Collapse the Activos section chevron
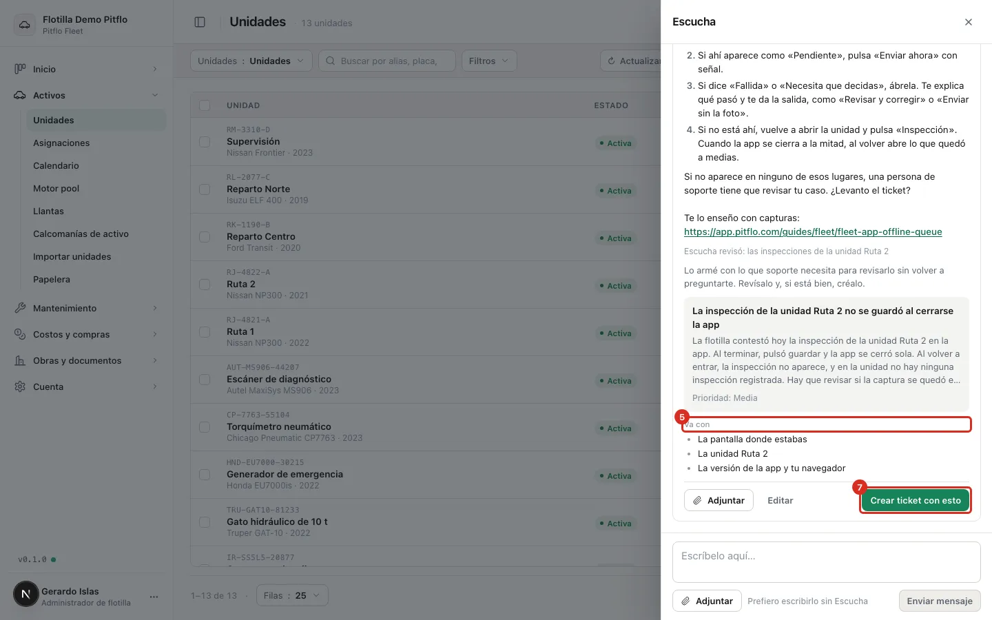Viewport: 992px width, 620px height. point(155,95)
